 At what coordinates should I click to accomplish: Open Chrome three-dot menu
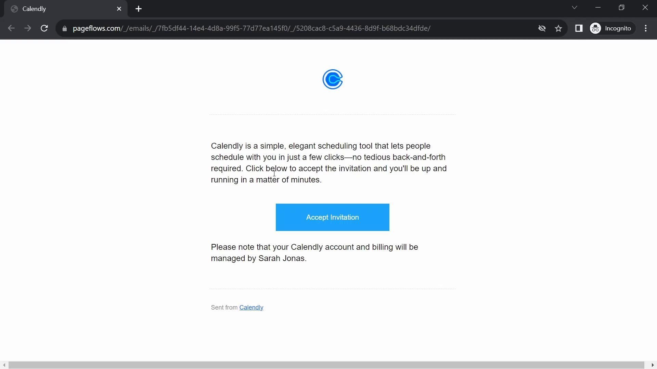[x=645, y=28]
